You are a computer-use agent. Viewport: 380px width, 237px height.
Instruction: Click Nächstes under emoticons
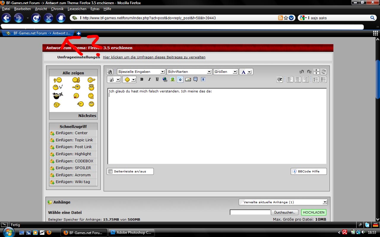click(x=87, y=116)
